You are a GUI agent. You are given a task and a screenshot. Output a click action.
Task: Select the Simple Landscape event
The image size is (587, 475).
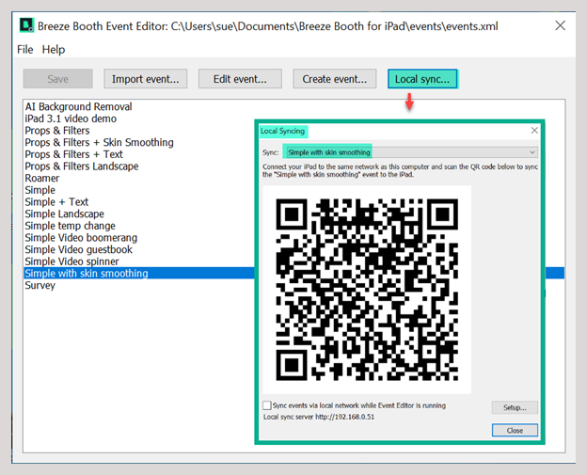64,214
